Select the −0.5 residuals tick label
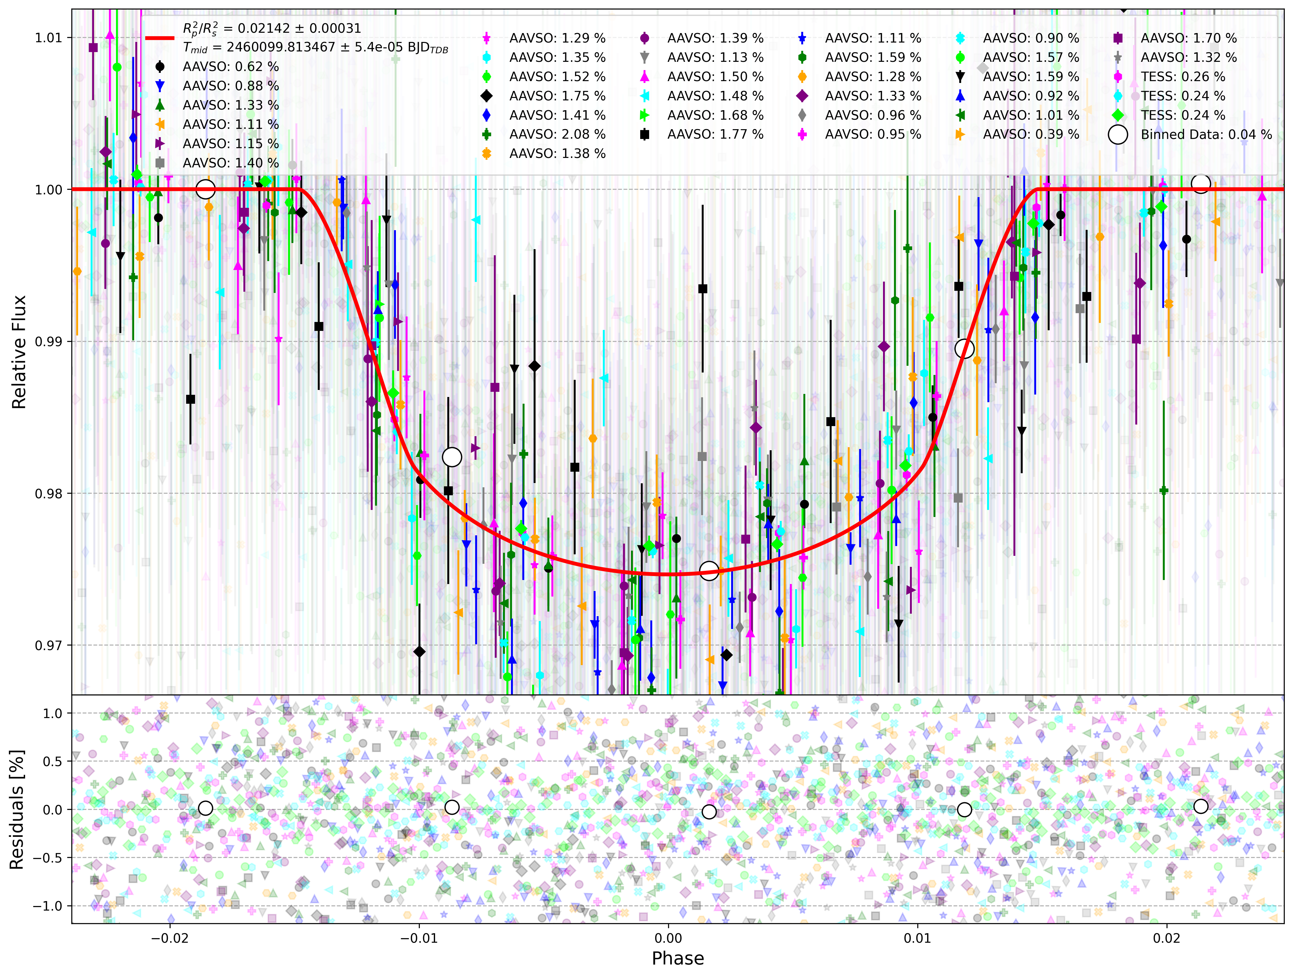1293x977 pixels. click(47, 858)
